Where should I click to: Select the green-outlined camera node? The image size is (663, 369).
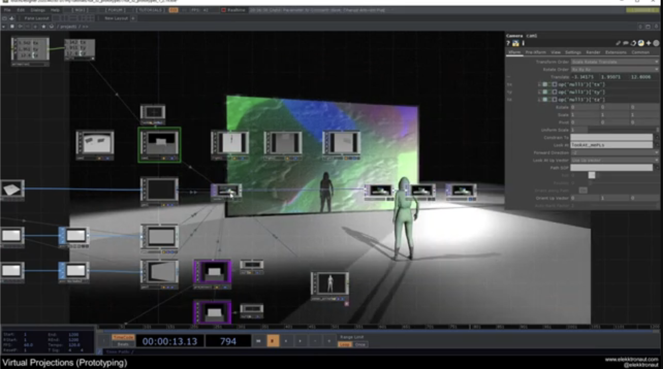(160, 145)
